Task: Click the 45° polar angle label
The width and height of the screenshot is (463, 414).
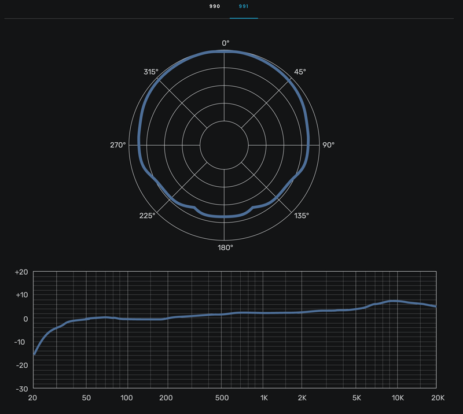Action: [x=300, y=72]
